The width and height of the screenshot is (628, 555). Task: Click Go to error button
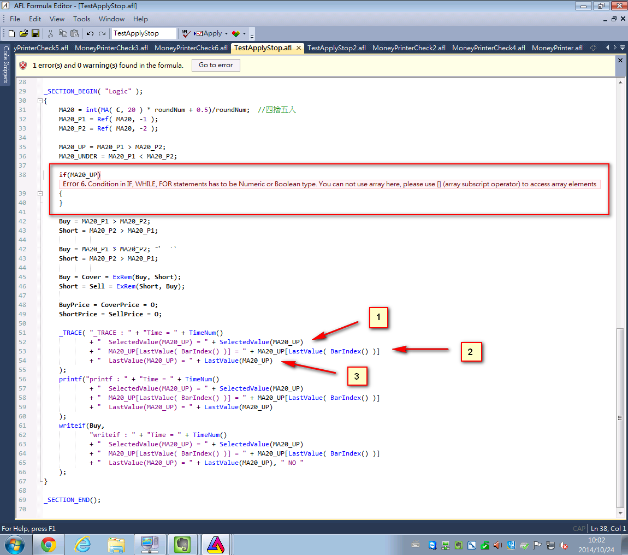216,65
